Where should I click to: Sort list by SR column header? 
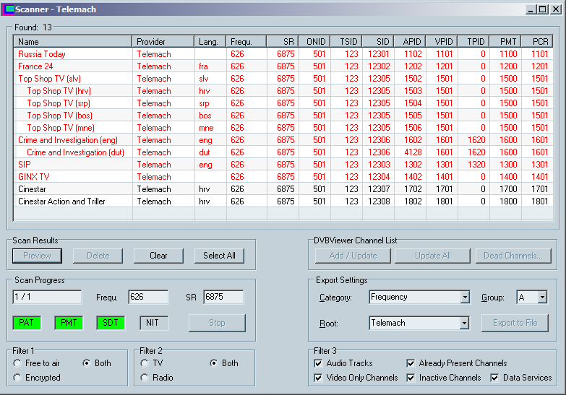[283, 41]
